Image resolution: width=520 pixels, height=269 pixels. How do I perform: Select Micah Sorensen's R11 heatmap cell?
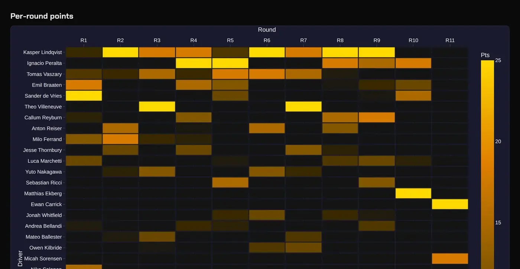pos(450,259)
